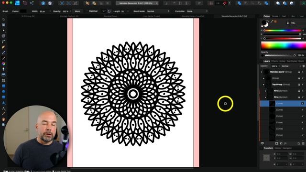This screenshot has height=172, width=306.
Task: Toggle lock on Mandala Layer
Action: (x=299, y=72)
